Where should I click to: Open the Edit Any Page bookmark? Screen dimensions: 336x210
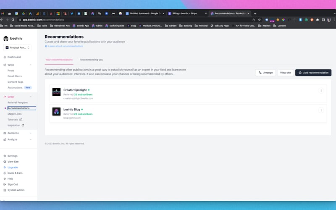coord(220,26)
